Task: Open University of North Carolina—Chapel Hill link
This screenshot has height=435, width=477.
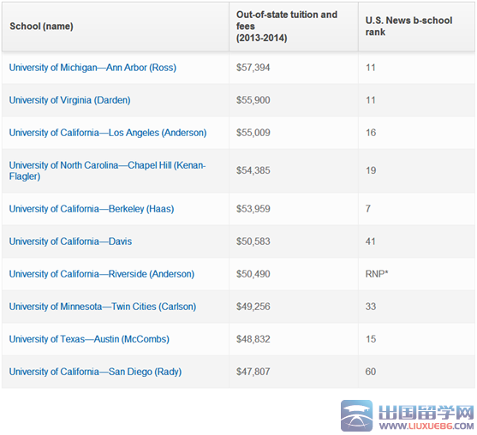Action: pyautogui.click(x=107, y=170)
